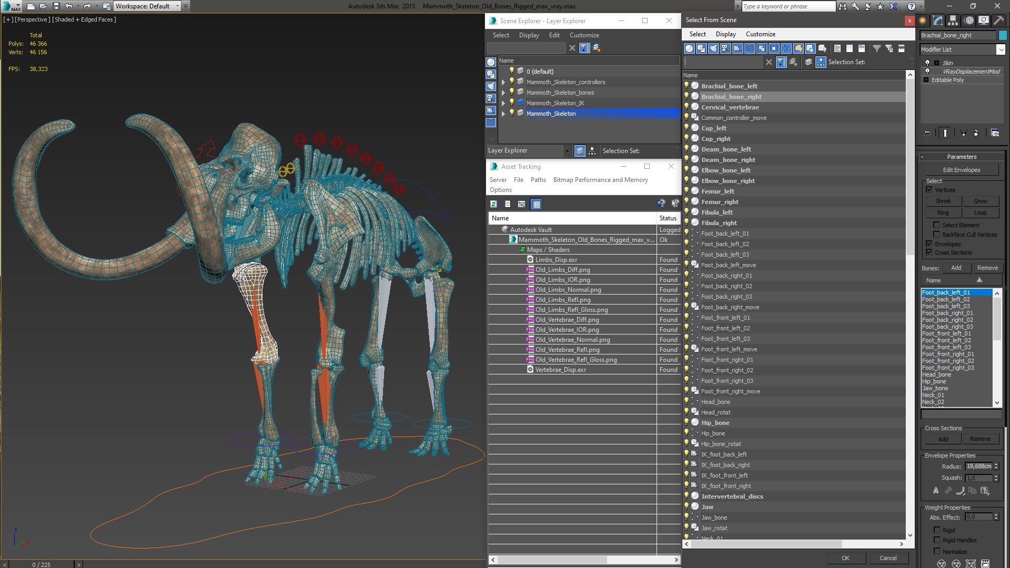The width and height of the screenshot is (1010, 568).
Task: Toggle Display Cameras filter in Select From Scene
Action: [725, 48]
